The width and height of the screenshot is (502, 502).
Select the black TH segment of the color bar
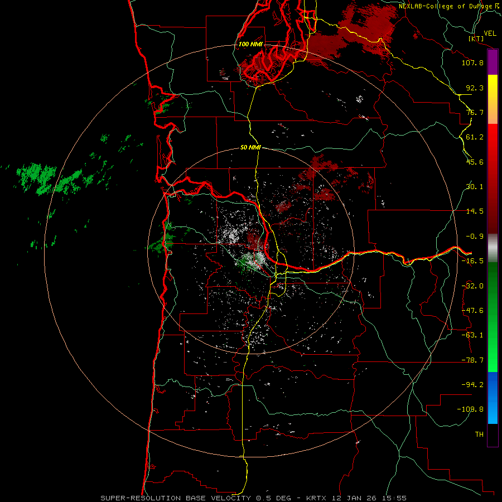[493, 435]
